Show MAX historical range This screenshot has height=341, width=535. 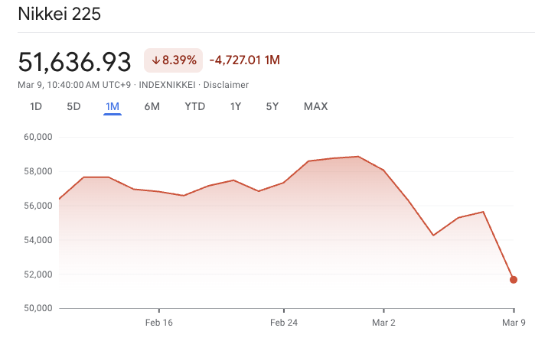[315, 106]
